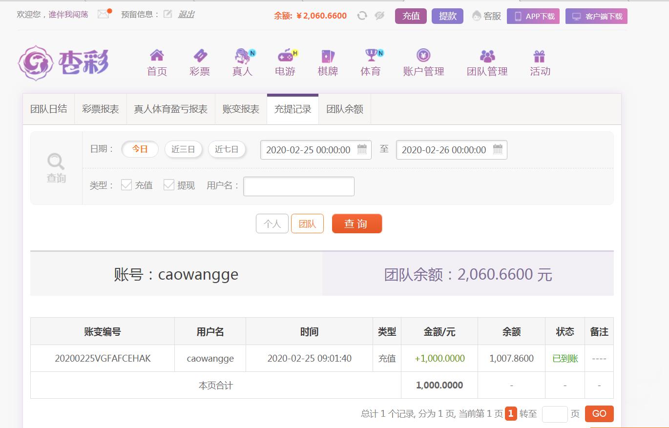Screen dimensions: 669x428
Task: Focus the 用户名 input field
Action: (x=299, y=186)
